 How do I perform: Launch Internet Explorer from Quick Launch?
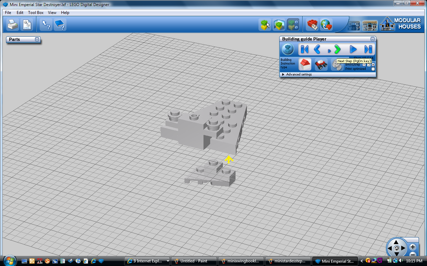(x=94, y=261)
